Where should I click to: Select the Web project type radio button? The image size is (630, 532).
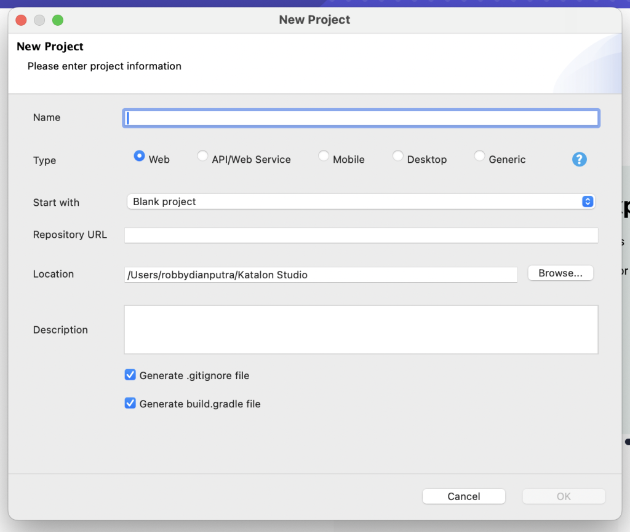139,156
